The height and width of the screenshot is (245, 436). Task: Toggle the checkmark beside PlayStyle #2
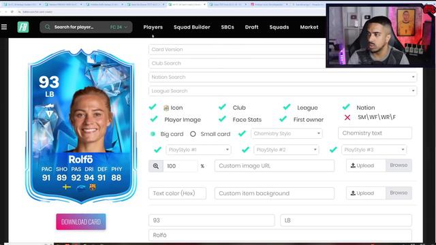245,150
